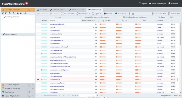This screenshot has height=98, width=182.
Task: Open the RankTracker panel
Action: [9, 92]
